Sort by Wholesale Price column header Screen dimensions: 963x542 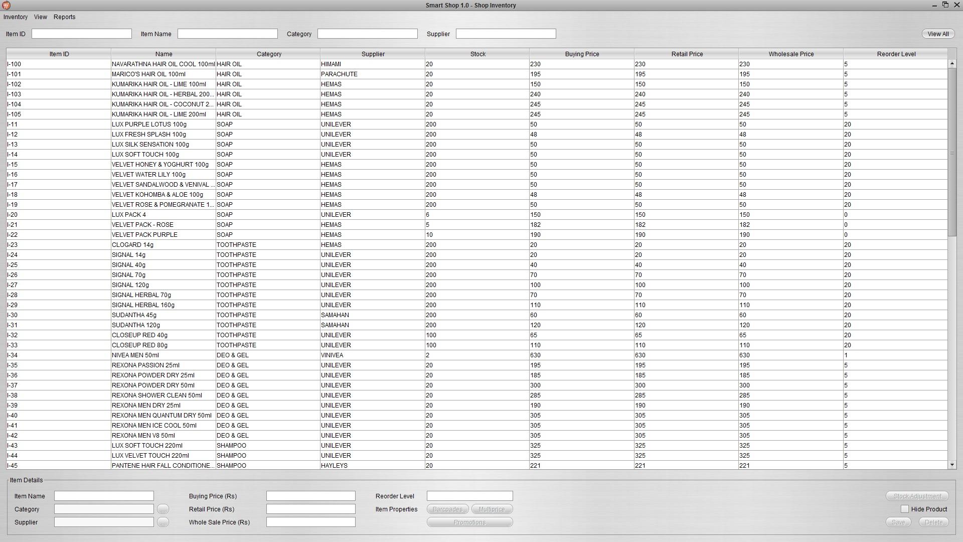coord(791,54)
